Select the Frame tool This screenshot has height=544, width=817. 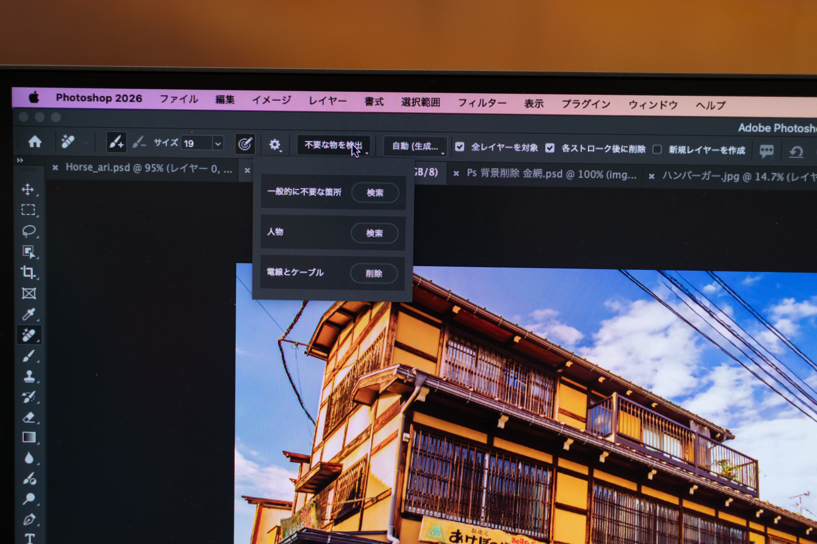pyautogui.click(x=29, y=293)
